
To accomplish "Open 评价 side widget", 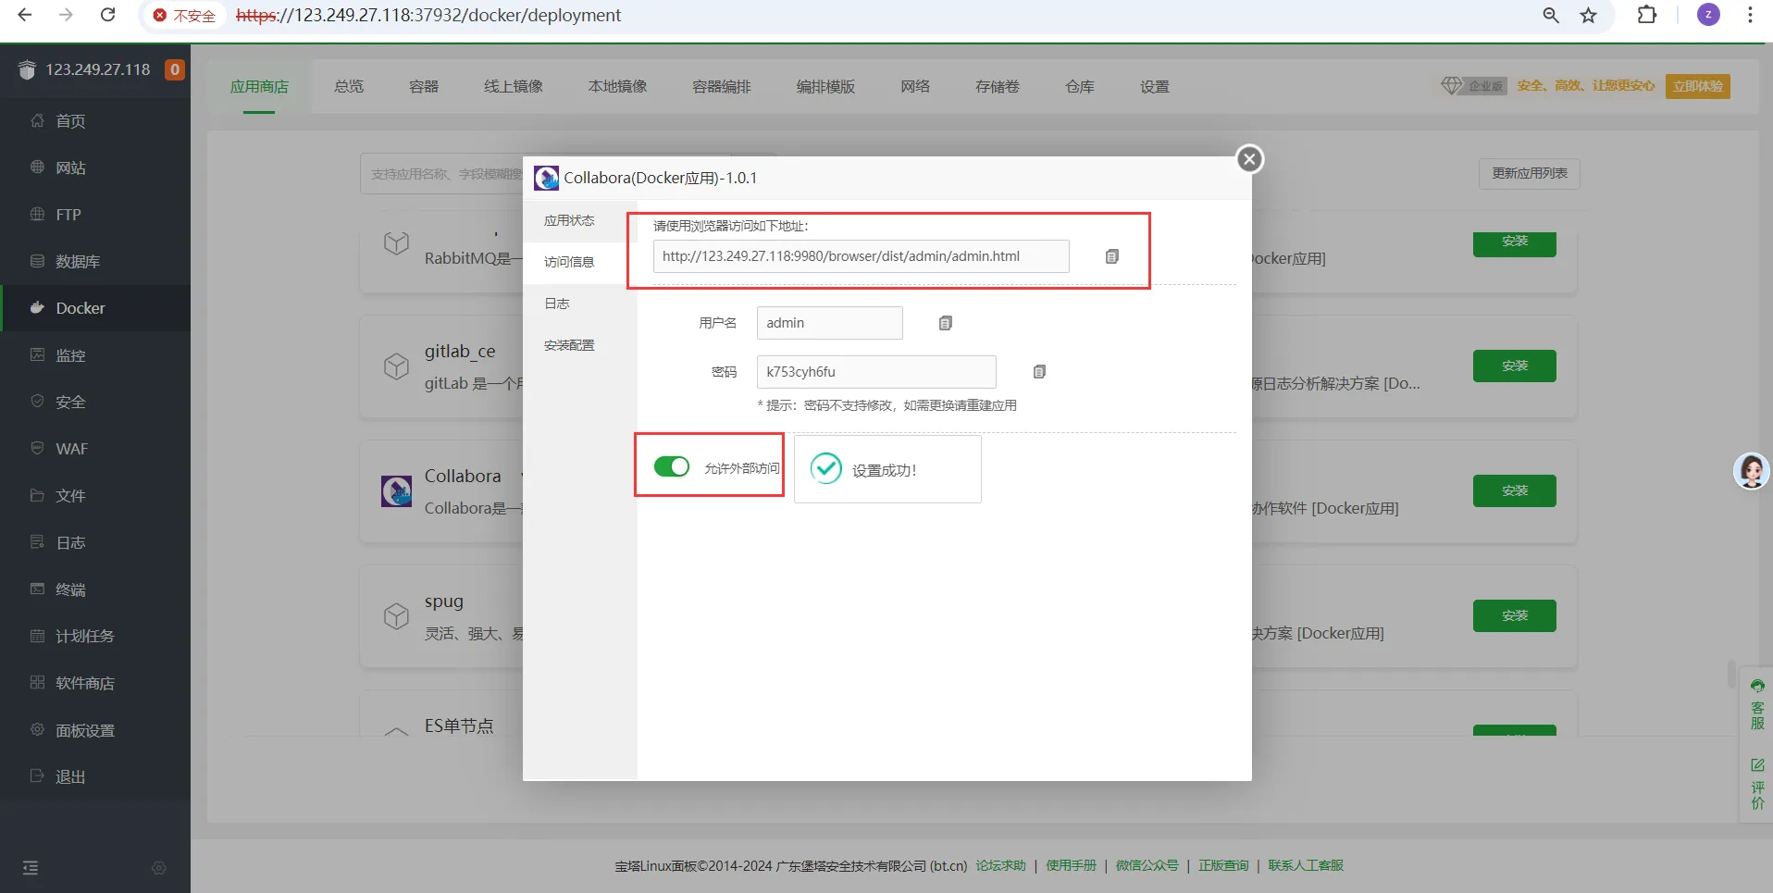I will point(1757,785).
